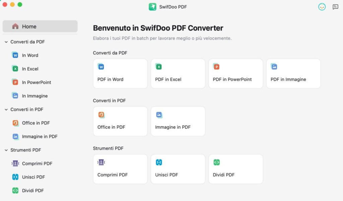The image size is (343, 201).
Task: Choose the PDF in Excel card
Action: coord(178,73)
